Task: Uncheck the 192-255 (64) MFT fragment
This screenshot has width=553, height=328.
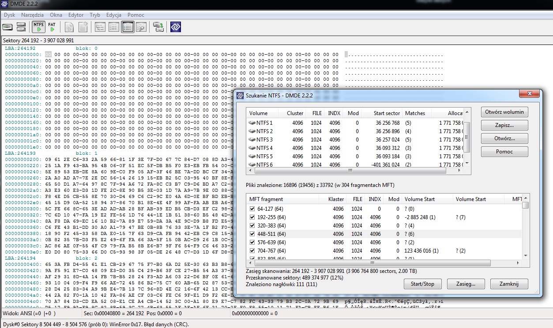Action: coord(252,217)
